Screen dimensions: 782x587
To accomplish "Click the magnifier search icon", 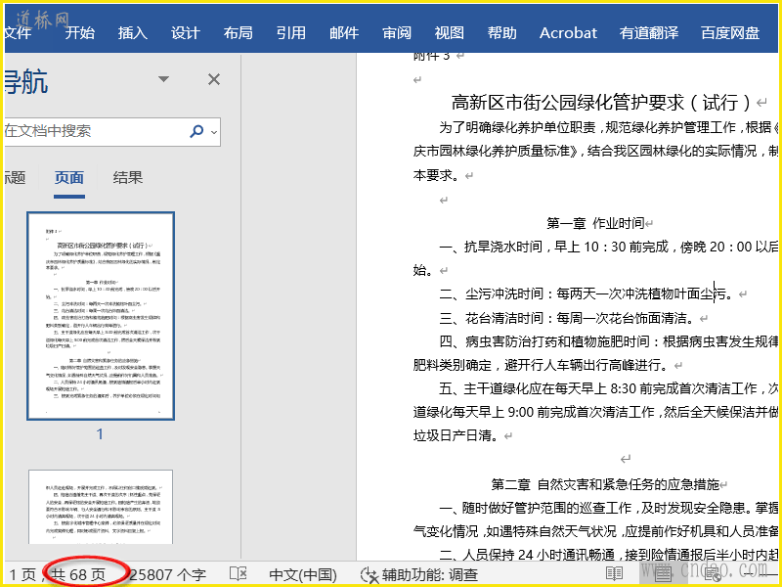I will 197,131.
